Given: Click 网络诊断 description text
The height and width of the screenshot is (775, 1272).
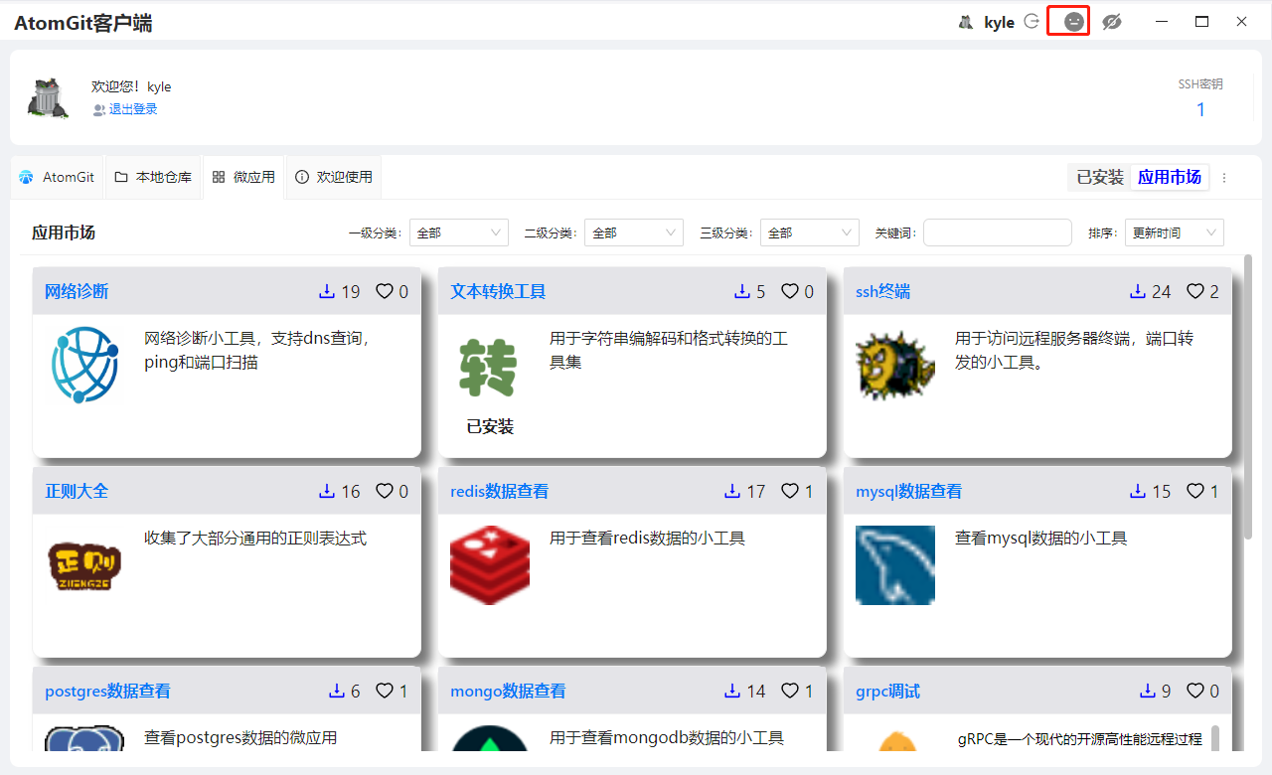Looking at the screenshot, I should (257, 350).
